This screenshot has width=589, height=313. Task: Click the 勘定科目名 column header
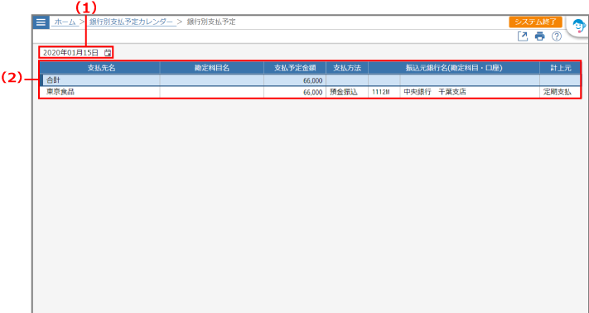(x=212, y=68)
